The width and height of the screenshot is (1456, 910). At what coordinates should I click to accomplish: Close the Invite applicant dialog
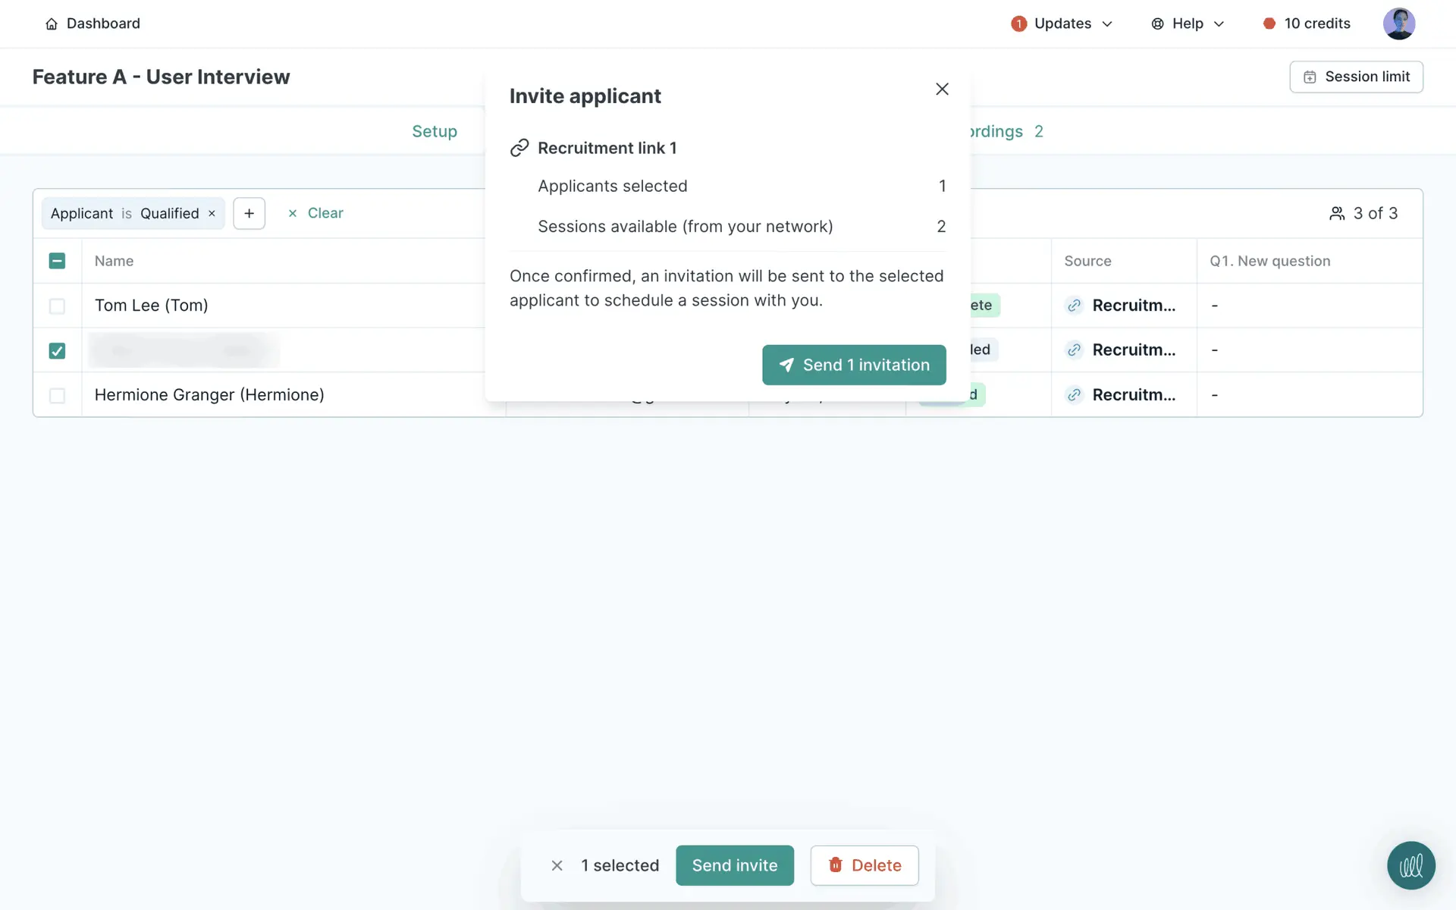point(942,89)
